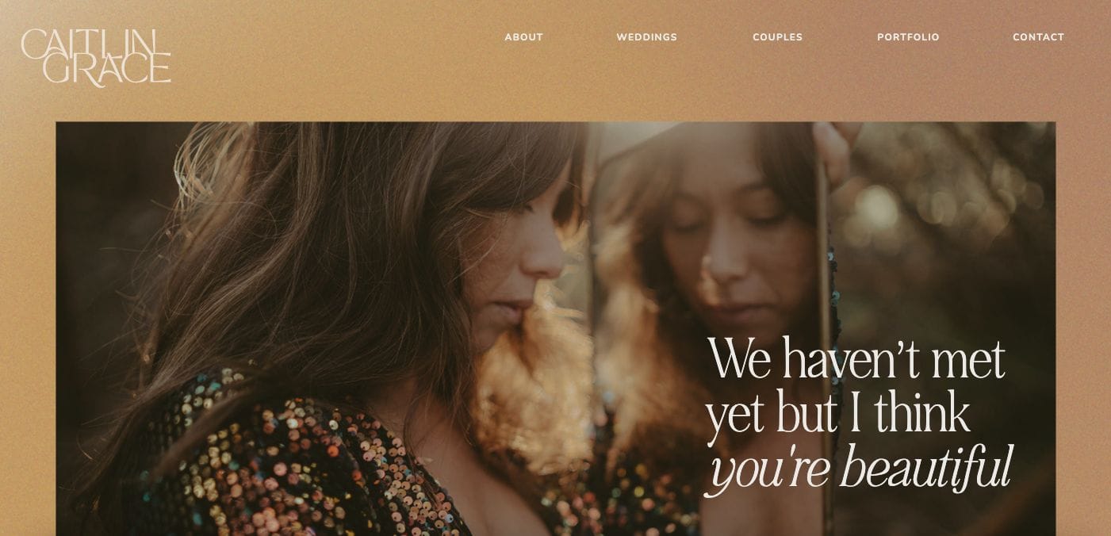Click the Caitlin Grace logo

pyautogui.click(x=96, y=57)
